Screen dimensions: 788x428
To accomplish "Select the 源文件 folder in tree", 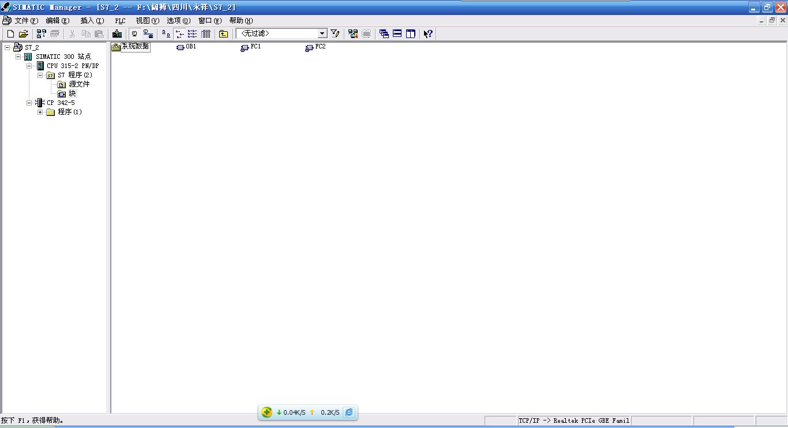I will [x=79, y=84].
